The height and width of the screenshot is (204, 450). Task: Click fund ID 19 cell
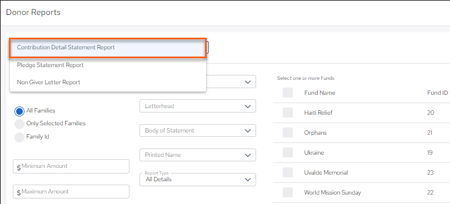429,152
